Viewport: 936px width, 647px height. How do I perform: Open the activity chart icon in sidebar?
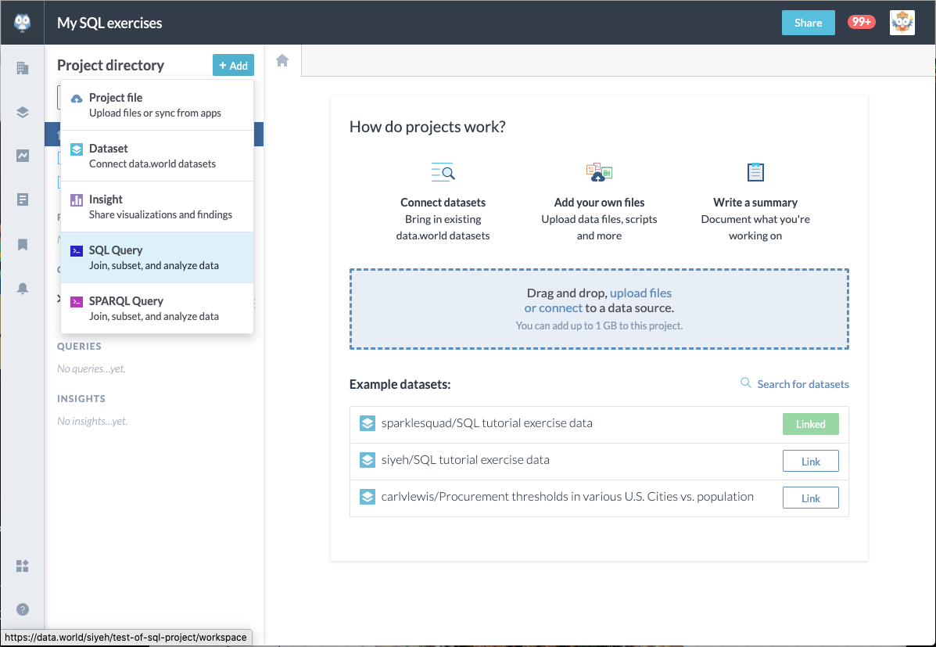pos(23,156)
